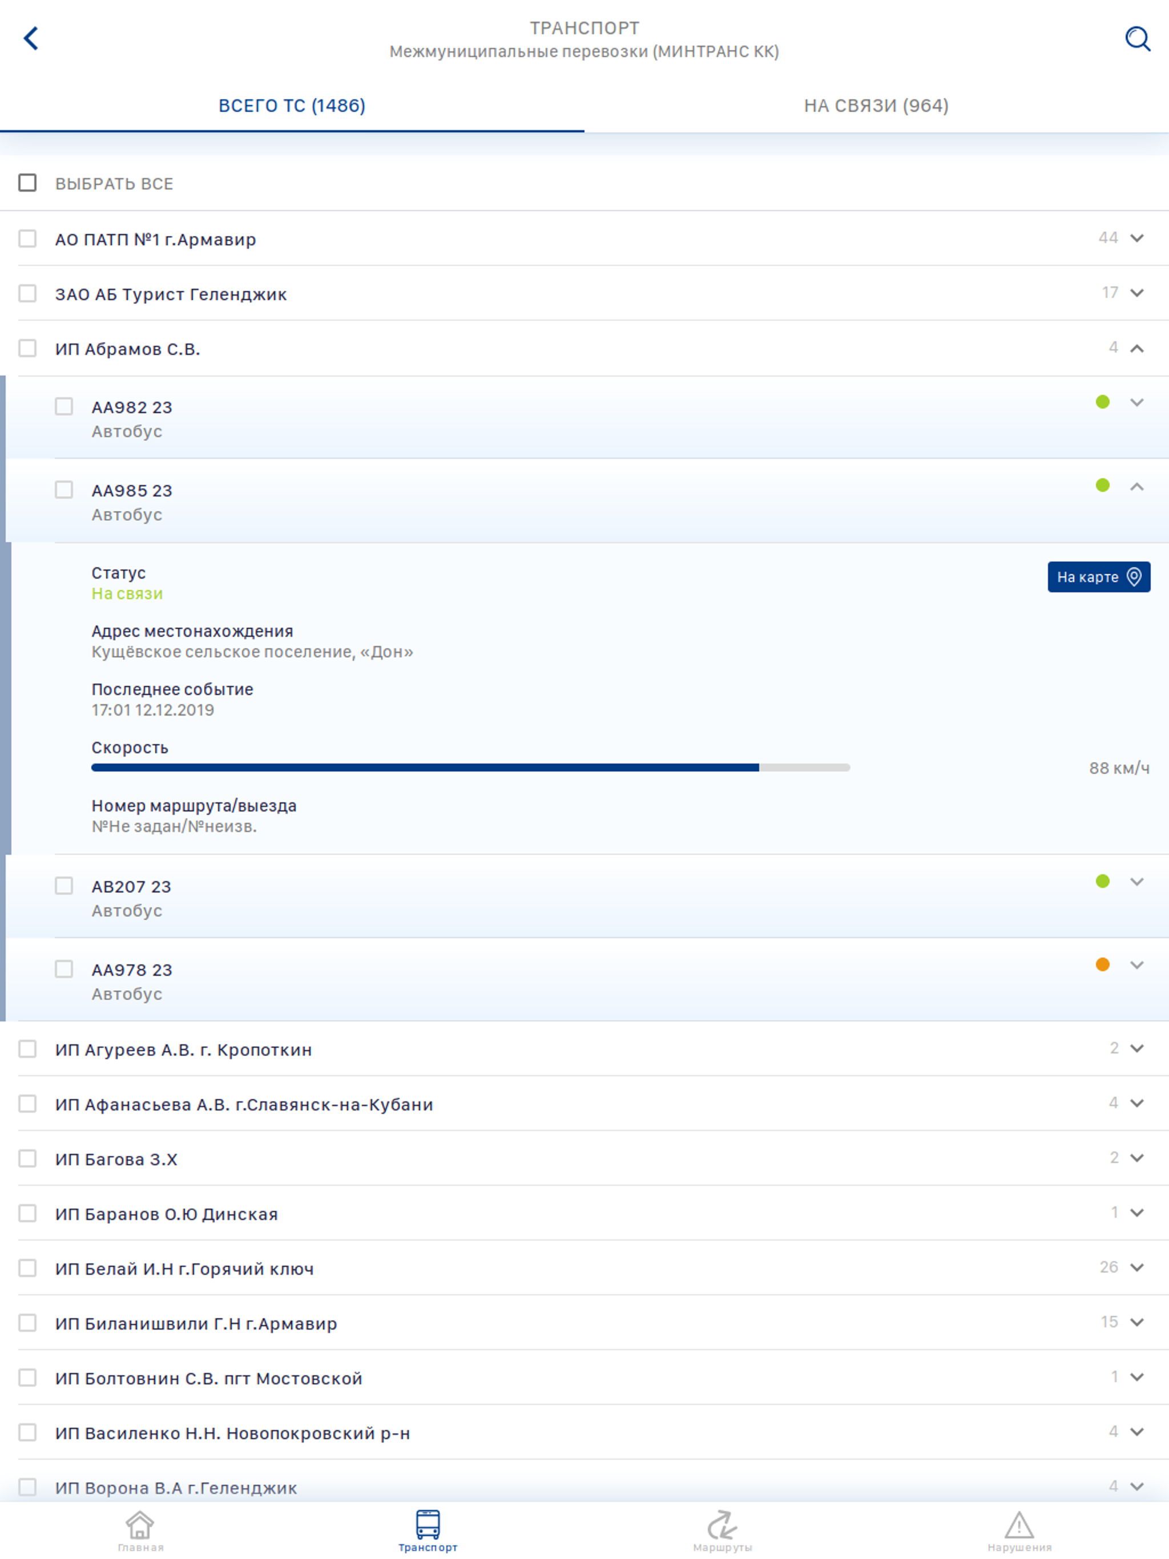Expand ИП Багова З.Х group
This screenshot has height=1559, width=1169.
point(1137,1158)
